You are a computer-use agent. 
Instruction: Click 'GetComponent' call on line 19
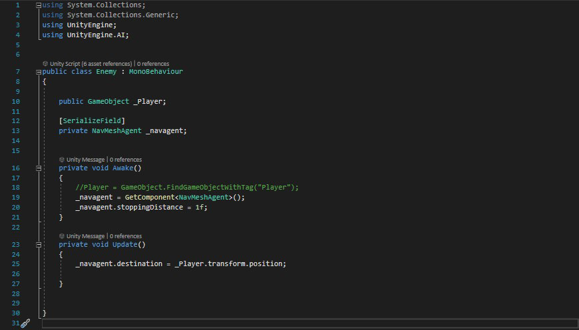[x=149, y=197]
